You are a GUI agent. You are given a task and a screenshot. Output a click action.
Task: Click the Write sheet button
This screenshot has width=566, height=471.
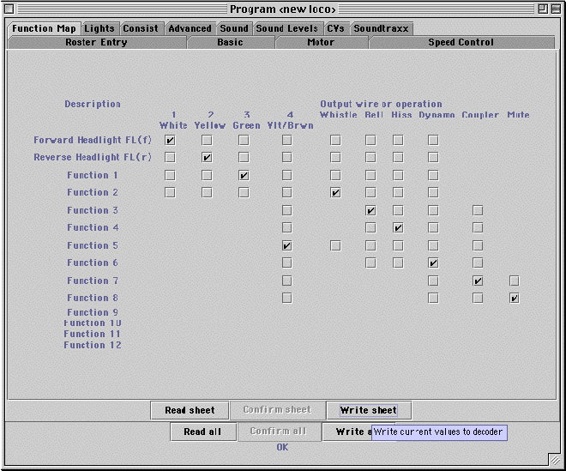[369, 410]
